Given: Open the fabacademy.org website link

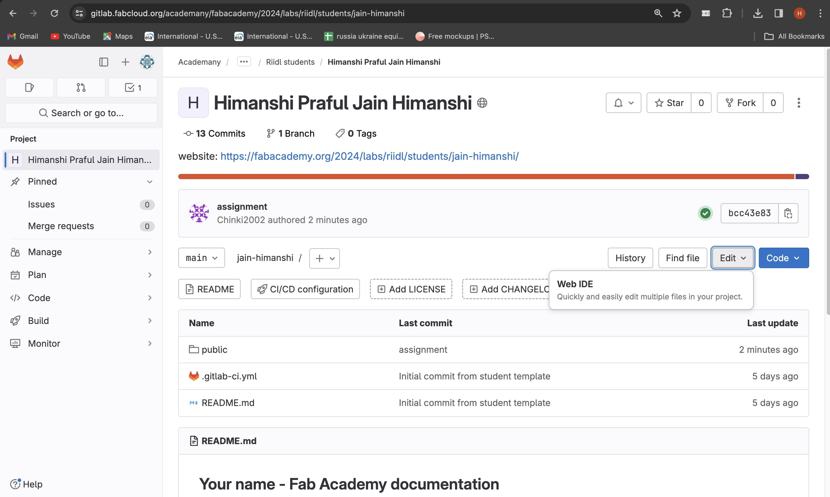Looking at the screenshot, I should 369,156.
